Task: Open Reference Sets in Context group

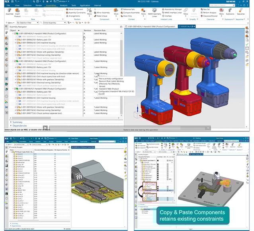Action: (128, 10)
